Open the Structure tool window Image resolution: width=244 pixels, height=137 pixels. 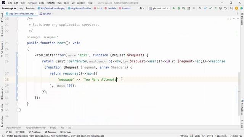[2, 121]
